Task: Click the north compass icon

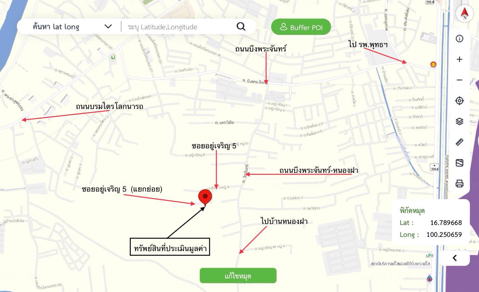Action: tap(465, 14)
